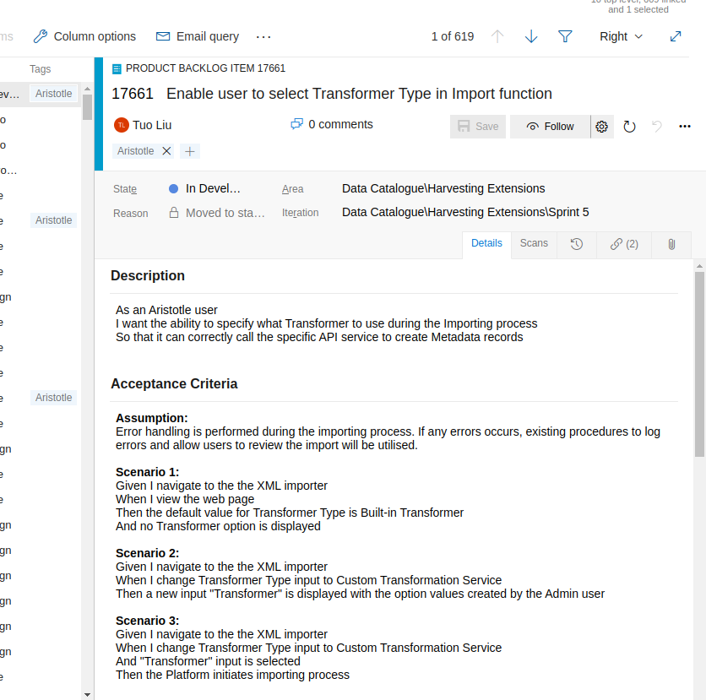Click the Scenario 2 heading text
This screenshot has height=700, width=706.
pos(147,553)
